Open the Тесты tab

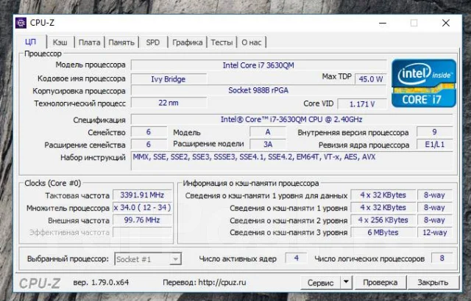222,43
